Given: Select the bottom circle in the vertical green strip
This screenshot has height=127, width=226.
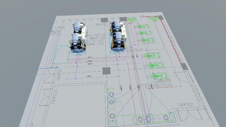Looking at the screenshot, I should 112,115.
